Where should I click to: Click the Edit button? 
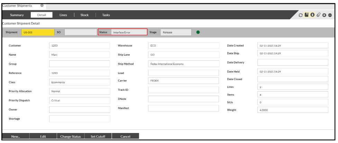pos(43,136)
